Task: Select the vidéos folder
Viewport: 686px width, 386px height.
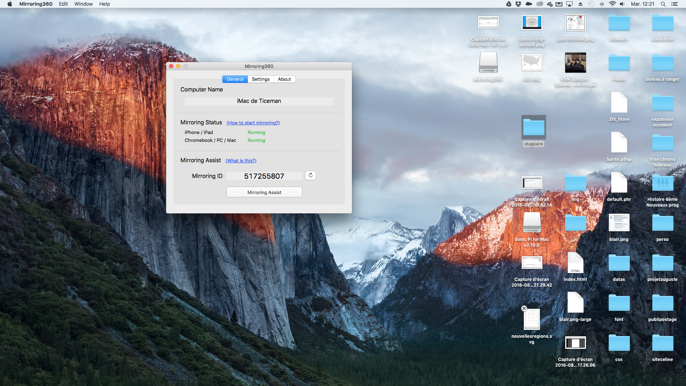Action: point(619,63)
